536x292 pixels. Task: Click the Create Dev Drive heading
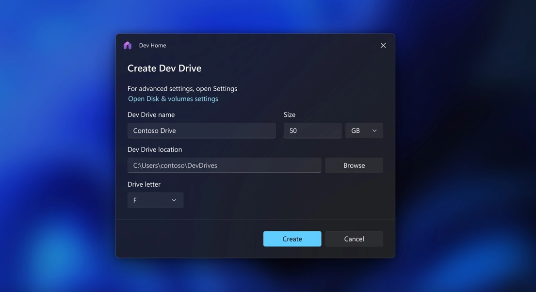[164, 67]
